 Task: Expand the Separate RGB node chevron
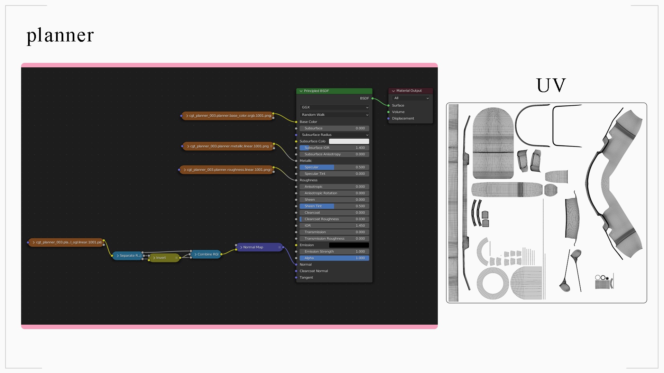(x=118, y=256)
